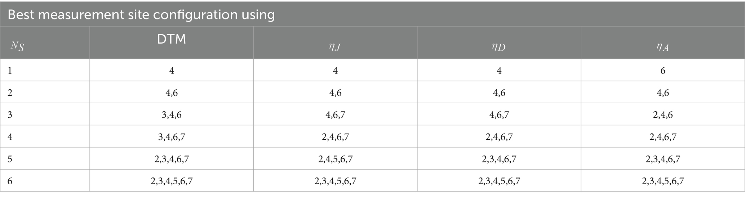Click the η_A cell with value 2,4,6
Screen dimensions: 745x198
(662, 115)
